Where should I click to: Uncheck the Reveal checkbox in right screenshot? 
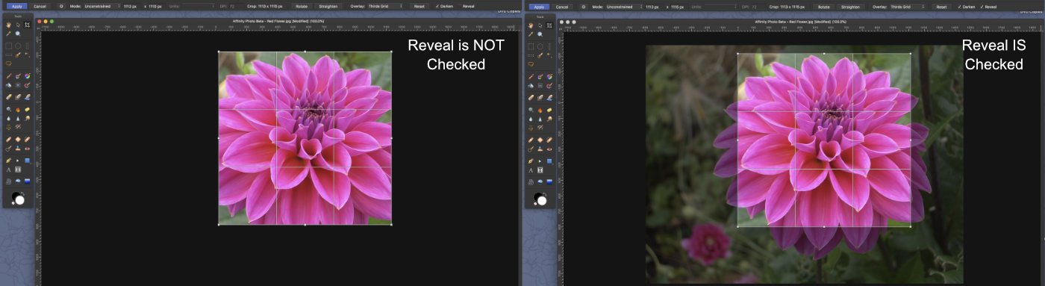982,6
